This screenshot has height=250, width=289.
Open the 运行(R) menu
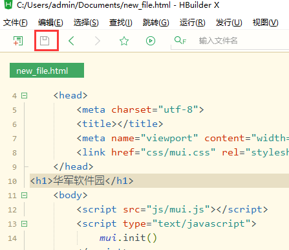[x=193, y=23]
